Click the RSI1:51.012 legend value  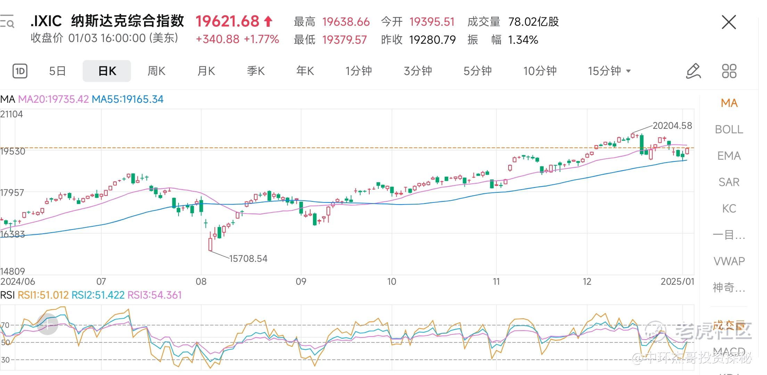click(43, 295)
